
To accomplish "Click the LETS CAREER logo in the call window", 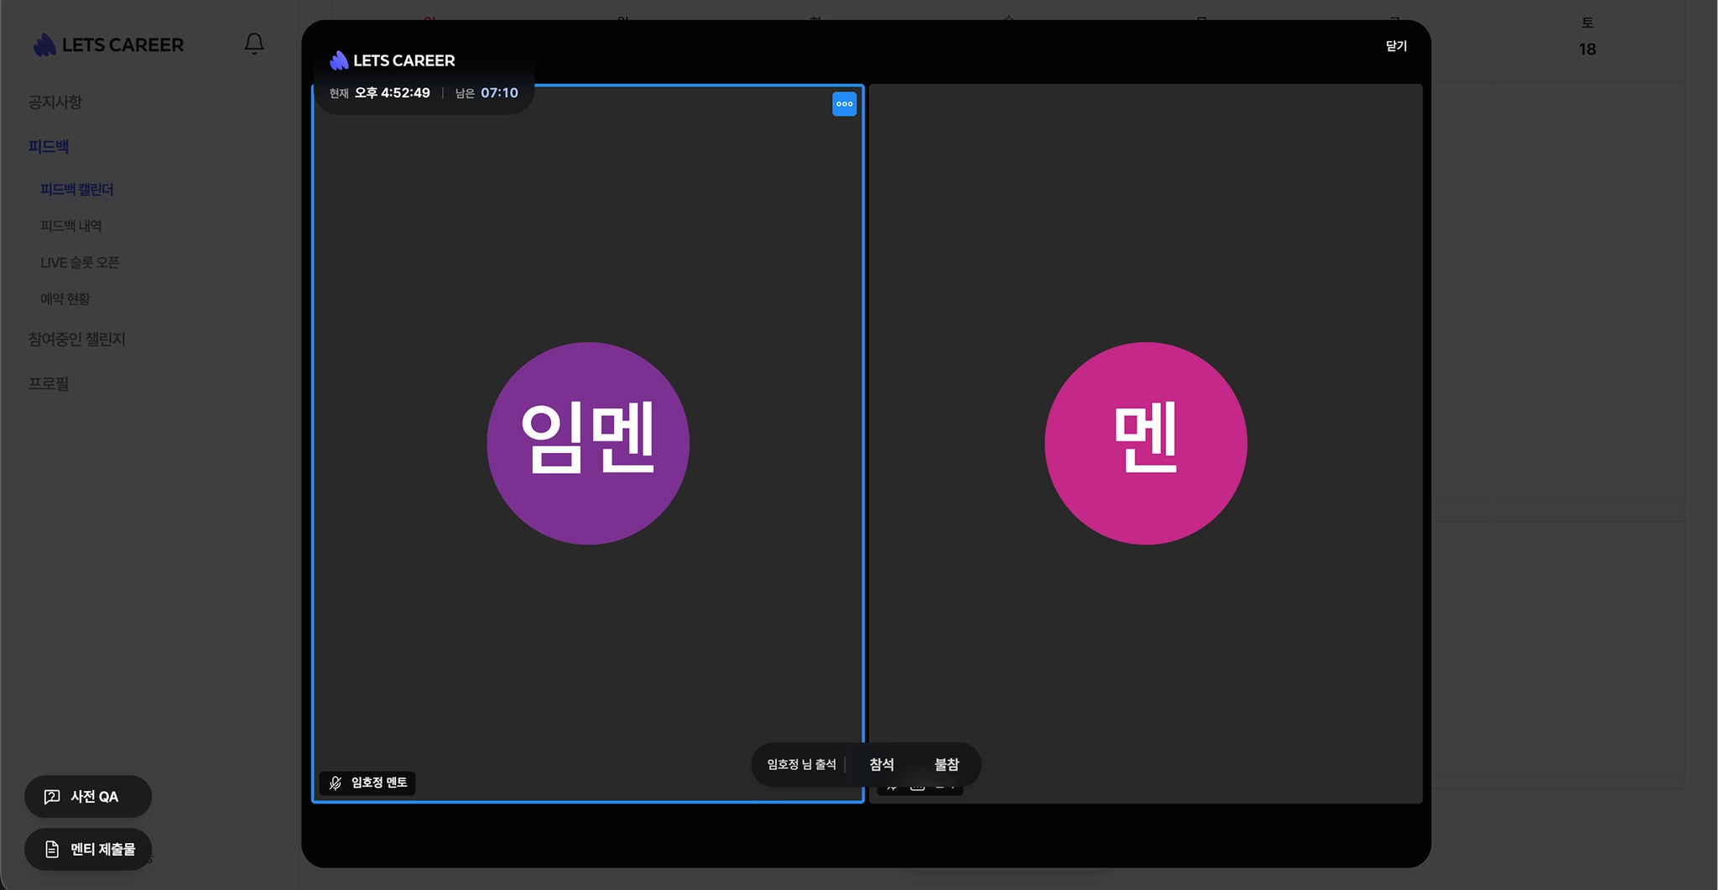I will coord(393,60).
